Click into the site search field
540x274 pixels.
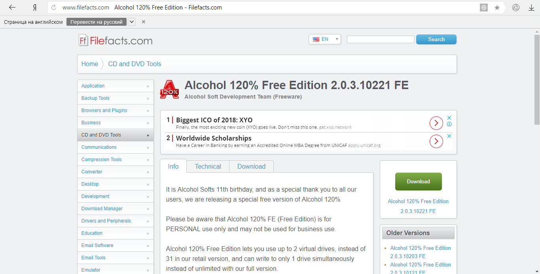click(x=381, y=39)
